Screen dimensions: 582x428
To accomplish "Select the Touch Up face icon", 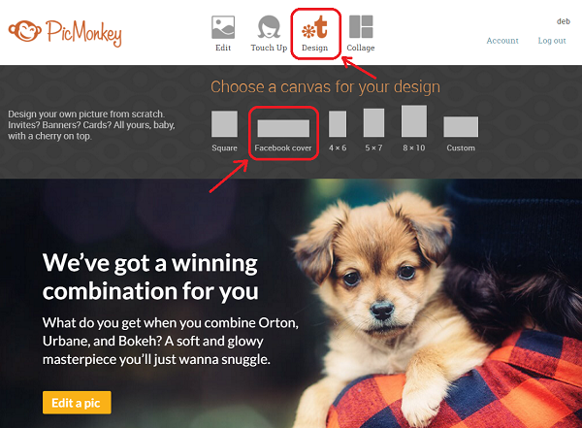I will (269, 27).
